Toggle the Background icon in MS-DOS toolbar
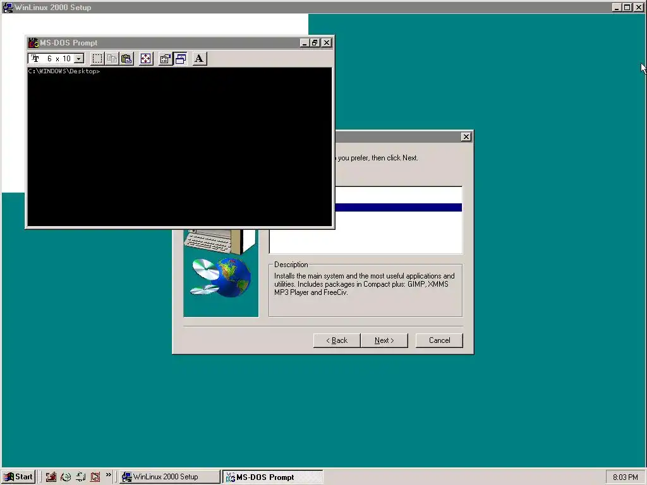This screenshot has height=485, width=647. 180,59
